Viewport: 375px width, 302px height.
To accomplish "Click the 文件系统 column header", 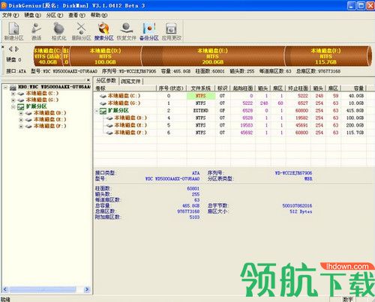I will [x=200, y=88].
